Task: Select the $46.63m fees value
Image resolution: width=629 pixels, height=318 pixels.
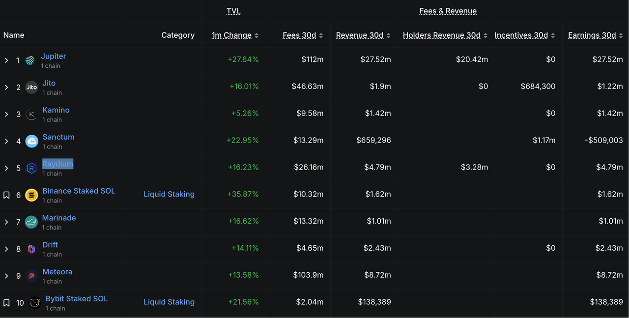Action: point(308,87)
